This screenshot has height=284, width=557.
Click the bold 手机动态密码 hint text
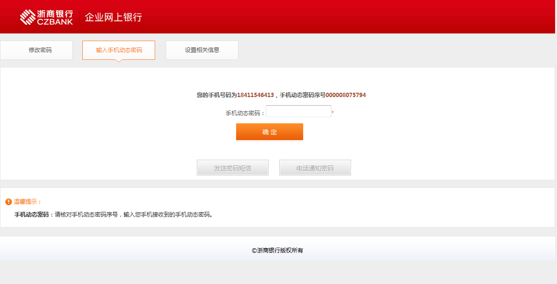pyautogui.click(x=32, y=215)
